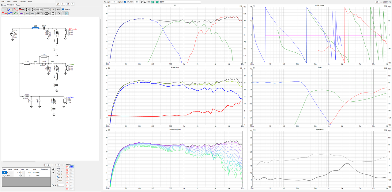This screenshot has height=192, width=392.
Task: Step SPL max value with spinner arrows
Action: pyautogui.click(x=142, y=2)
